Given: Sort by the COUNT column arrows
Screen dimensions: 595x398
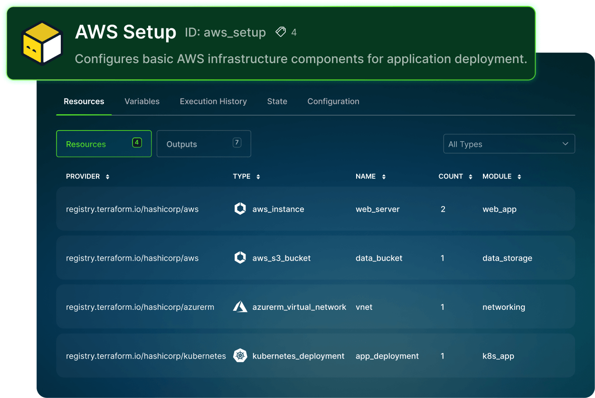Looking at the screenshot, I should 471,177.
